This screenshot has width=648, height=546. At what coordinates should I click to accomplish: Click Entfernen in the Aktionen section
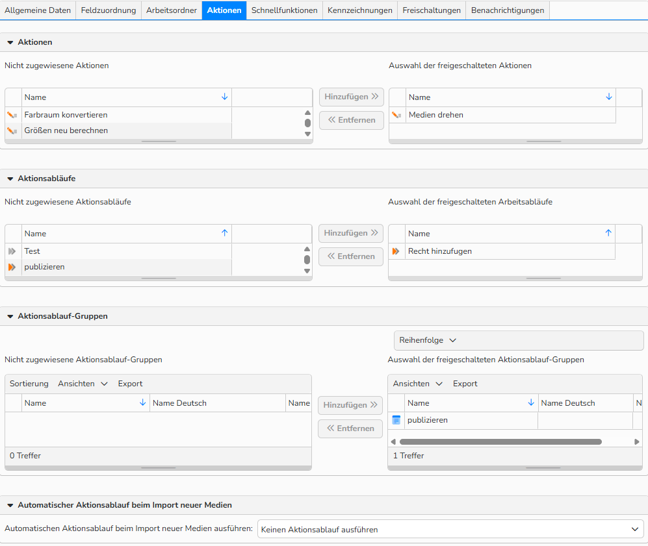pos(351,121)
